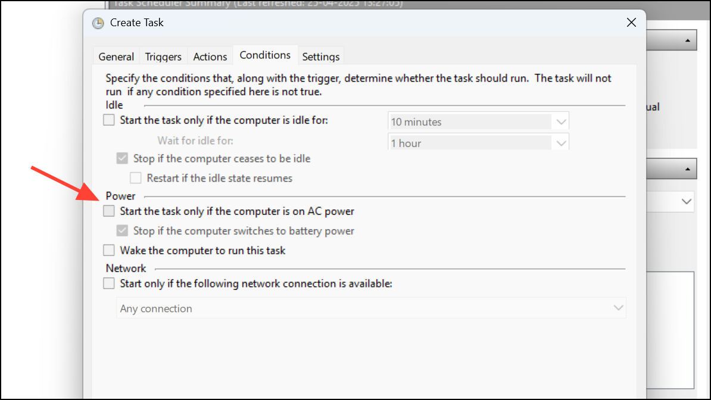The image size is (711, 400).
Task: Switch to the General tab
Action: [116, 57]
